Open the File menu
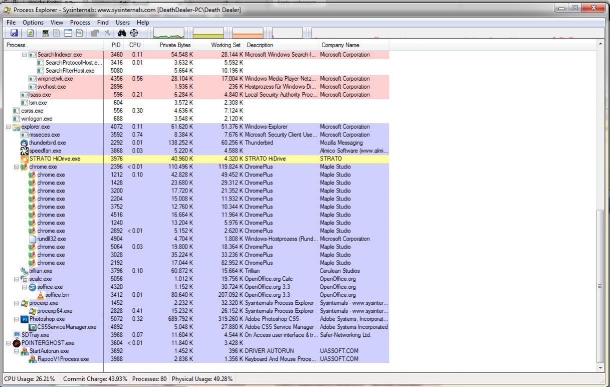 pos(11,23)
